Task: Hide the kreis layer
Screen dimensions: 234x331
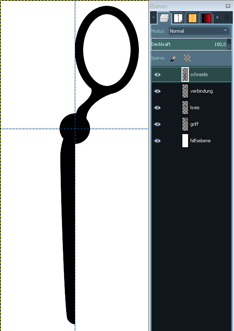Action: (157, 108)
